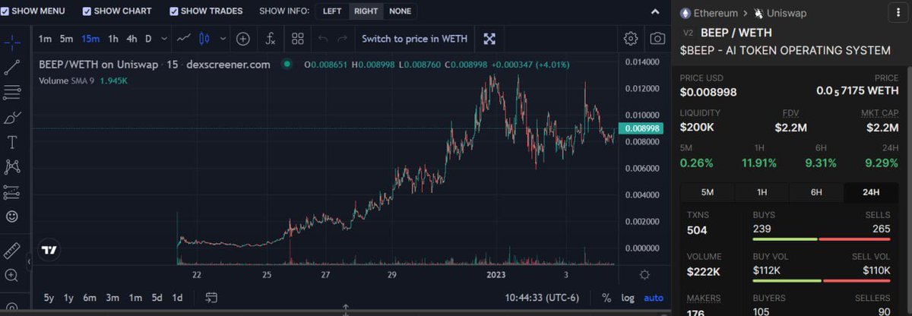Image resolution: width=912 pixels, height=316 pixels.
Task: Select the text annotation tool
Action: 12,142
